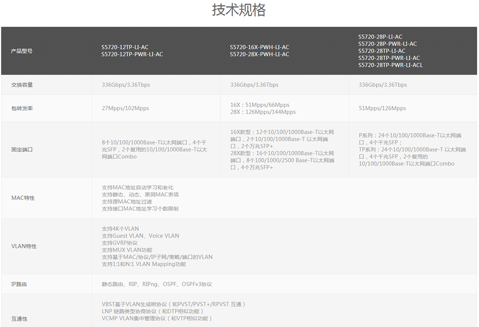Click the S5720-28X-PWH-LI-AC model text
Image resolution: width=479 pixels, height=327 pixels.
click(261, 54)
